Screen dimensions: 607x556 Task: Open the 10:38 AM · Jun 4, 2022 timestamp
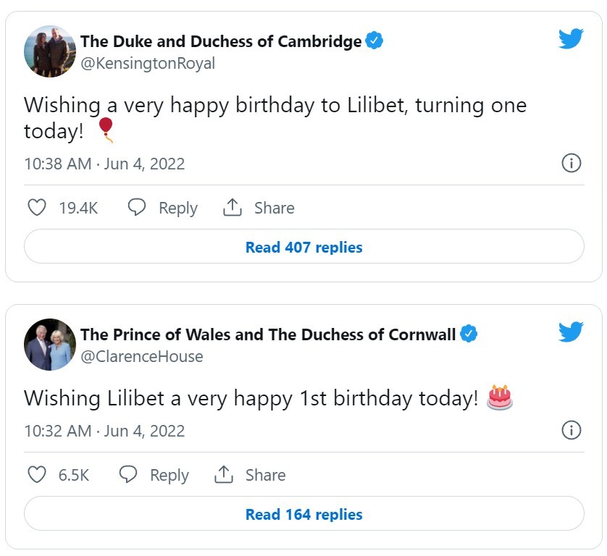(104, 164)
